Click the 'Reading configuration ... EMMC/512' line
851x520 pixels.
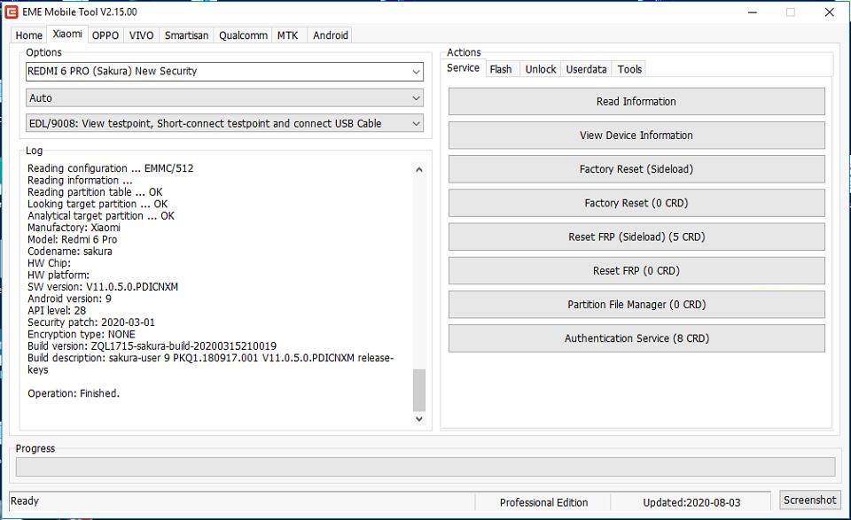pyautogui.click(x=110, y=168)
